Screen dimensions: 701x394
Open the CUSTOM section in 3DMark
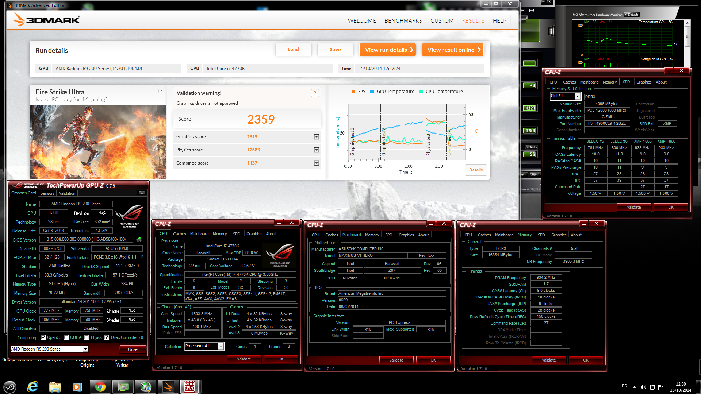point(442,20)
